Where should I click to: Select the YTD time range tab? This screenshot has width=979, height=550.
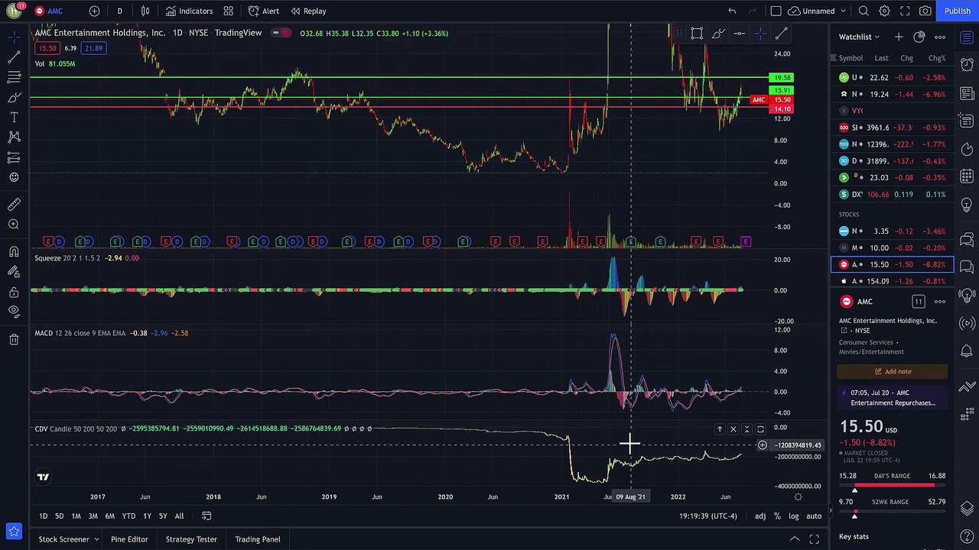point(128,516)
